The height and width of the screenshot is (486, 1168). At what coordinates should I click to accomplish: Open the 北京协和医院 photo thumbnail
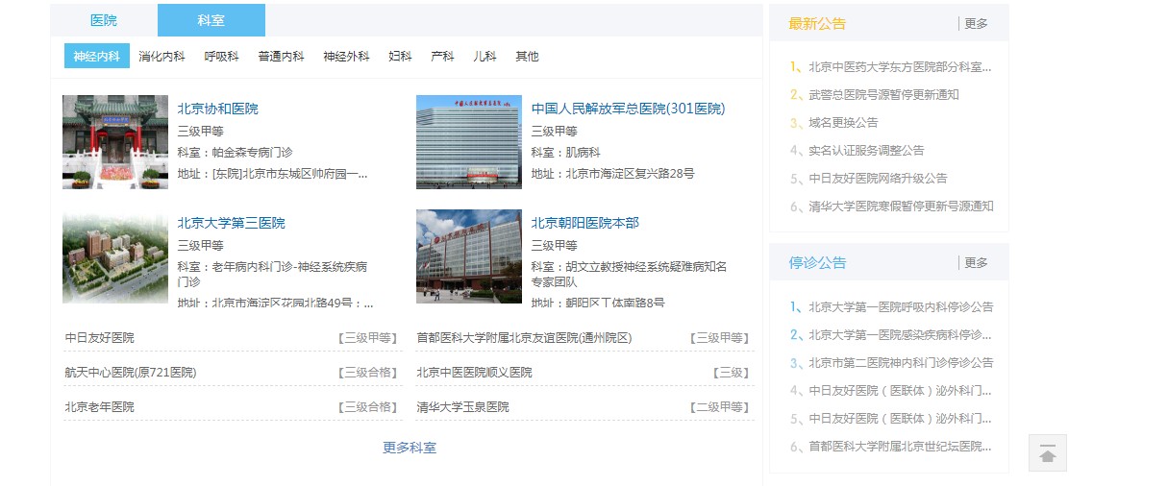(x=115, y=142)
